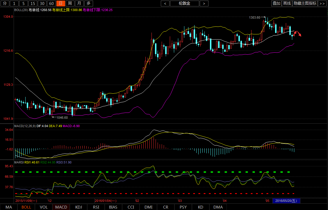Click the 37.76 RSI axis label
328x210 pixels.
9,187
